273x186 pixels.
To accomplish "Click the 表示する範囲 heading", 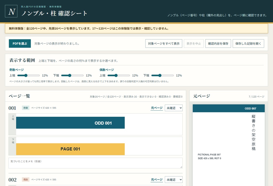I will tap(22, 60).
